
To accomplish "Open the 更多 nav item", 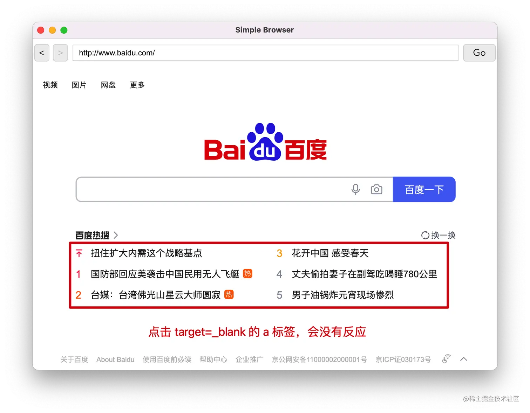I will click(137, 85).
